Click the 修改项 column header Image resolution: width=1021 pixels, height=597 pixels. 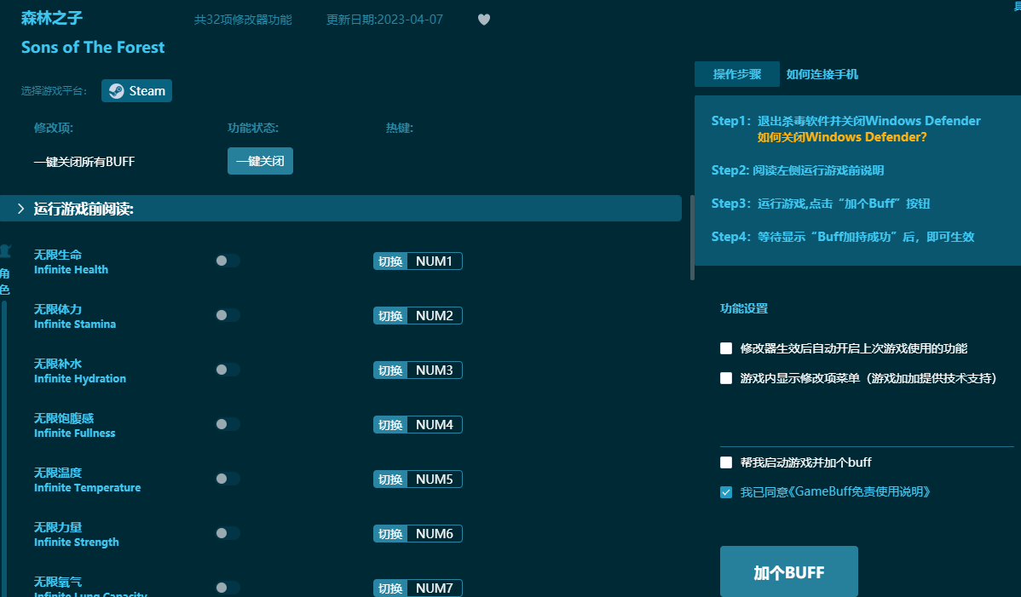[54, 128]
